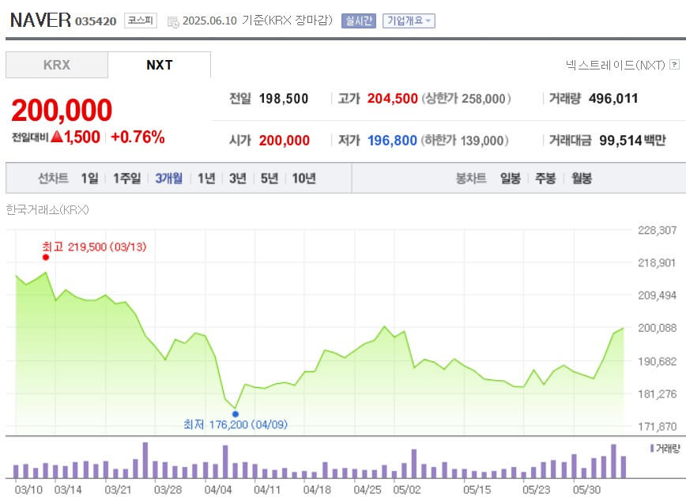Select the NXT tab
This screenshot has width=686, height=497.
click(159, 65)
